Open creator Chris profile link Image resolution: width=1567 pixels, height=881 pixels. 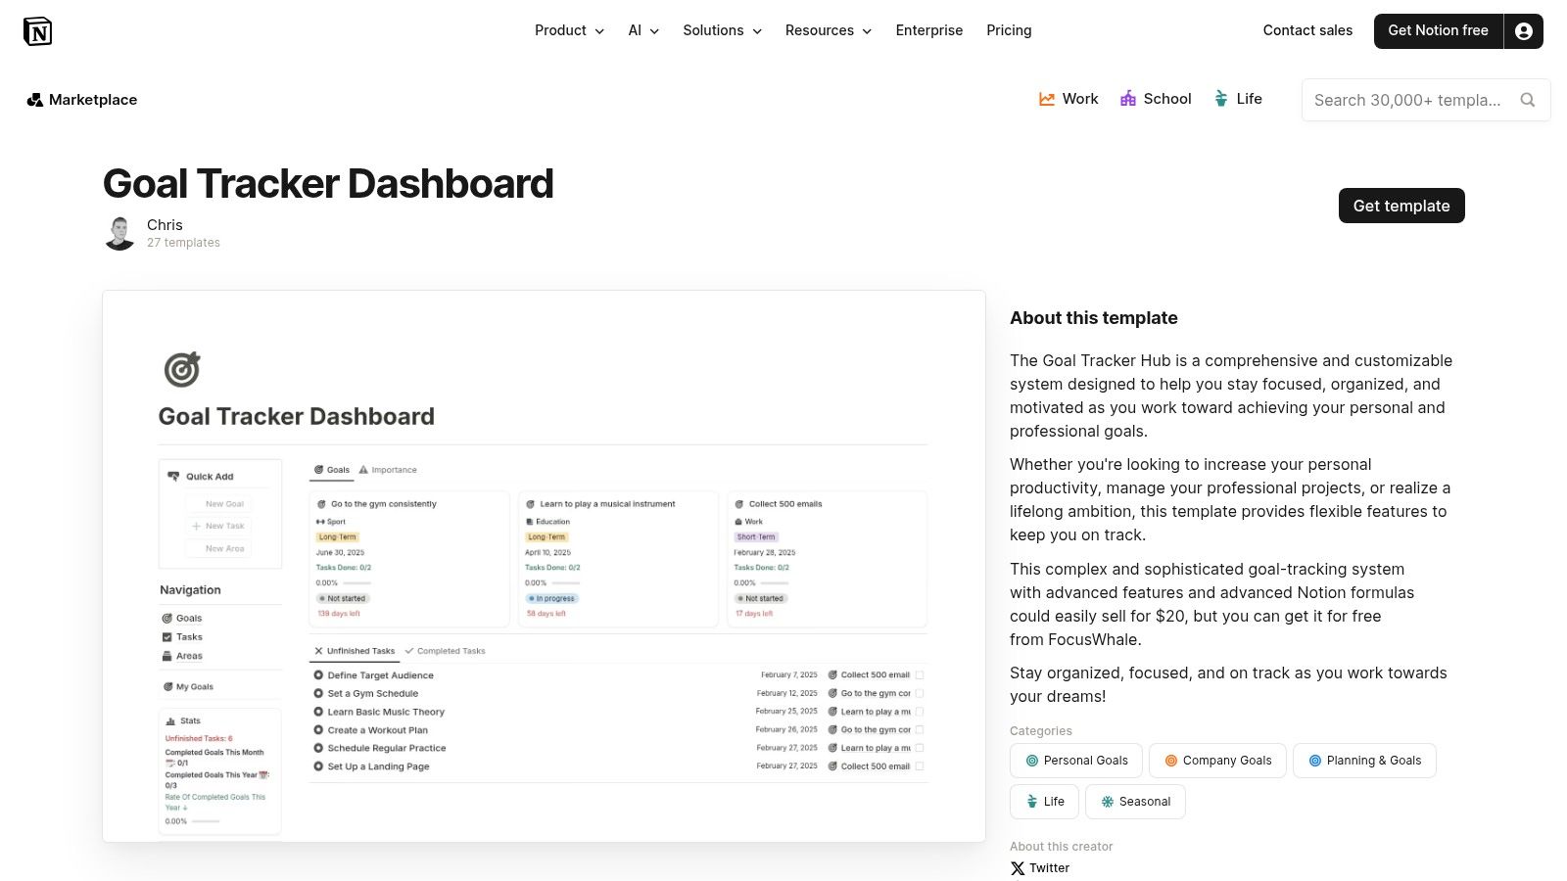(x=165, y=225)
